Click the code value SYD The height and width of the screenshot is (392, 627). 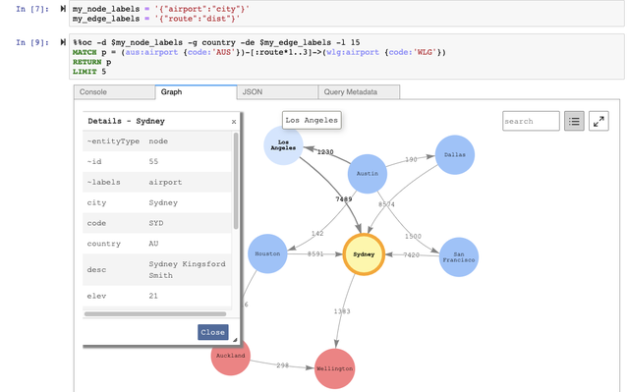coord(156,223)
